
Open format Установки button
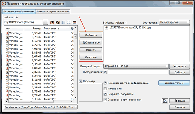[180, 66]
